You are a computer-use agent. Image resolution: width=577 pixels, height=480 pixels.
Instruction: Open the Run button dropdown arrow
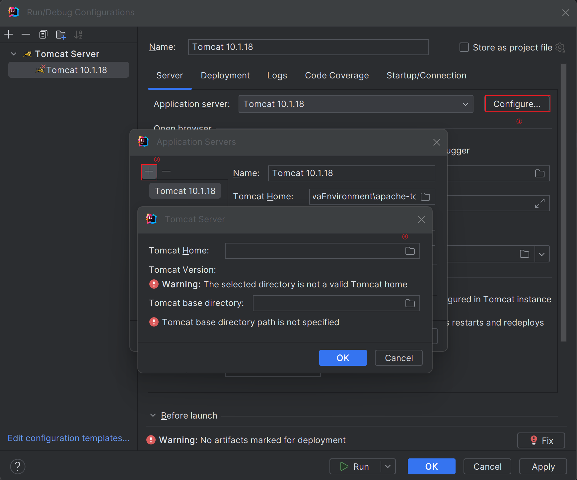(387, 466)
